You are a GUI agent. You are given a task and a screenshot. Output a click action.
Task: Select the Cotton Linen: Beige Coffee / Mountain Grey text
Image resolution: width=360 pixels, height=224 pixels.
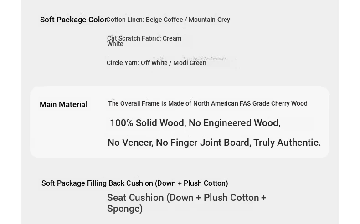click(168, 20)
